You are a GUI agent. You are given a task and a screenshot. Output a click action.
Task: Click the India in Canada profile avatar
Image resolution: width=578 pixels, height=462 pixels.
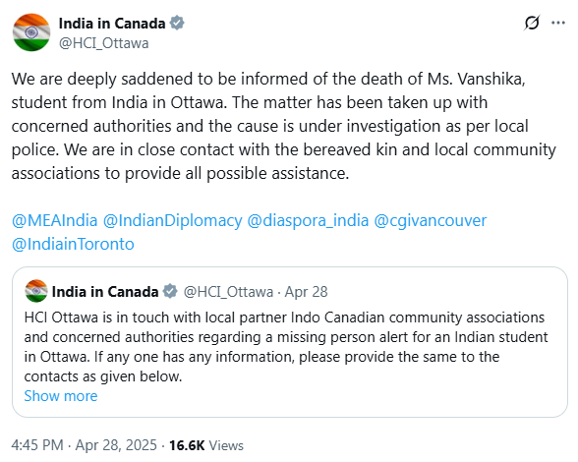click(31, 32)
